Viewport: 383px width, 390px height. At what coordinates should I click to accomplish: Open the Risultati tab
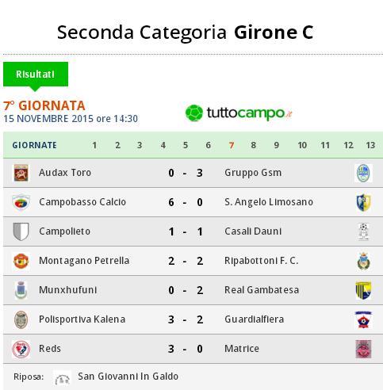[x=36, y=75]
